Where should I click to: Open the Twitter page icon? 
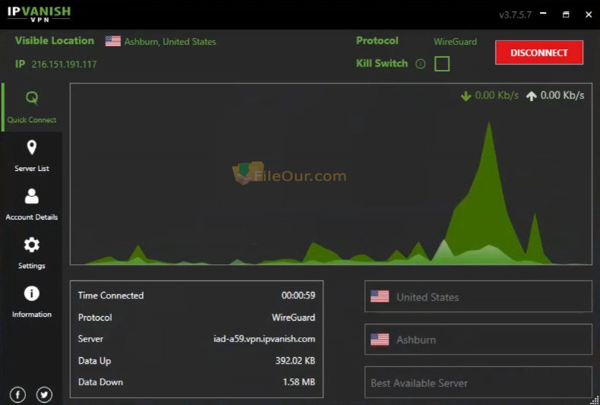[44, 394]
